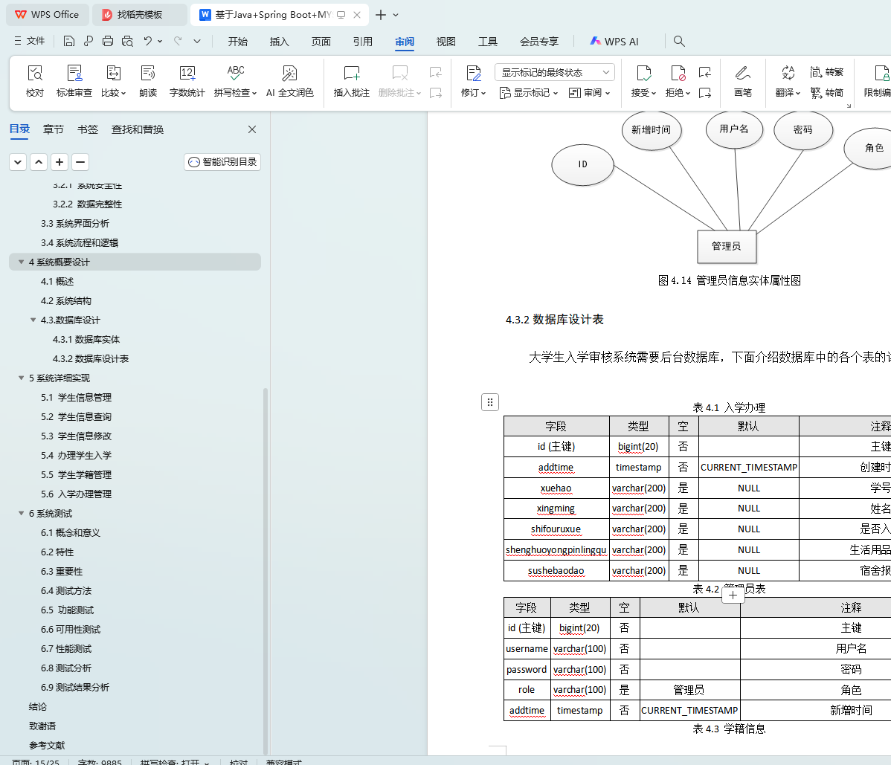
Task: Click the 比较 compare documents icon
Action: pyautogui.click(x=113, y=80)
